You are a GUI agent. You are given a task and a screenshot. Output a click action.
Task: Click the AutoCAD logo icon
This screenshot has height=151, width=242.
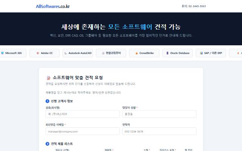point(65,53)
